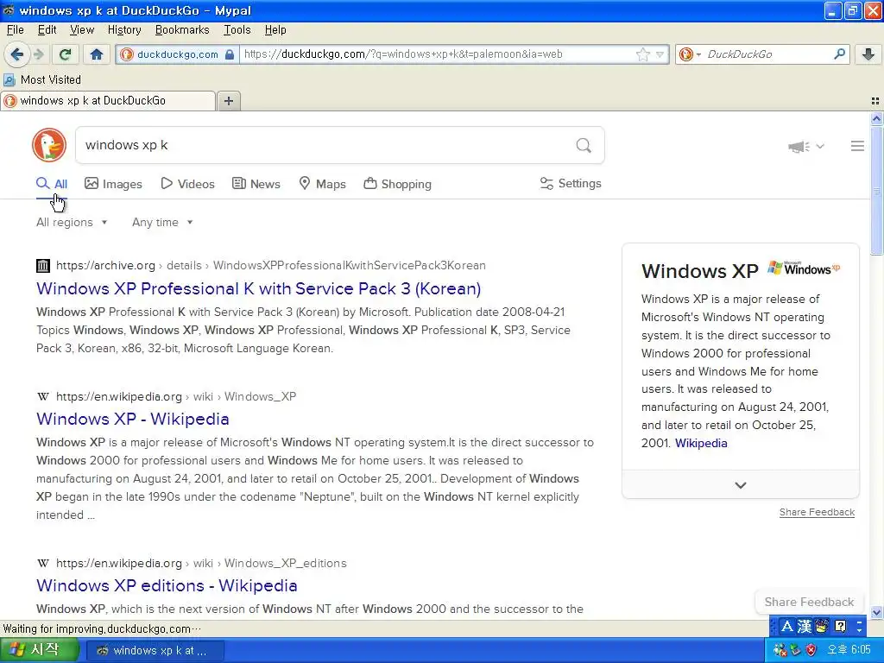Bookmark this page with the star icon
This screenshot has width=884, height=663.
(x=642, y=54)
